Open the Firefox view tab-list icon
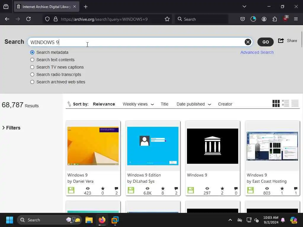The width and height of the screenshot is (303, 227). [6, 7]
